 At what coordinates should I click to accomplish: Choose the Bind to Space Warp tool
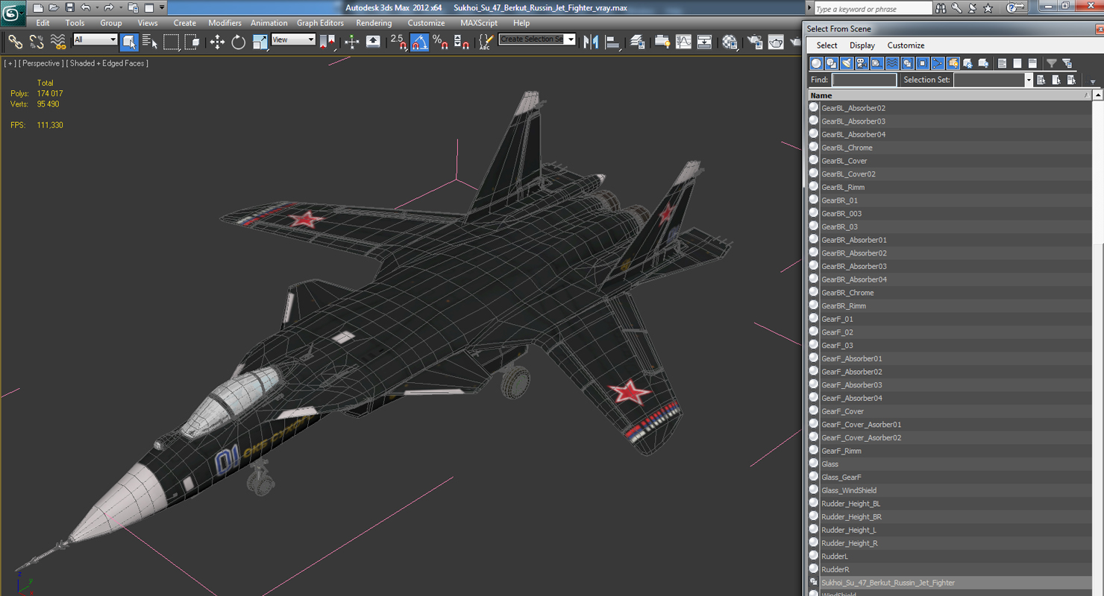click(58, 42)
